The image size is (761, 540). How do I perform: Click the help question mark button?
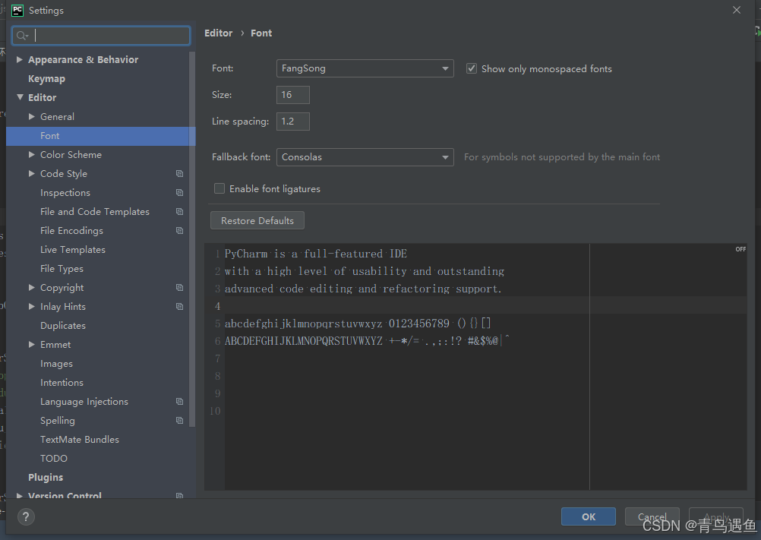(x=27, y=516)
